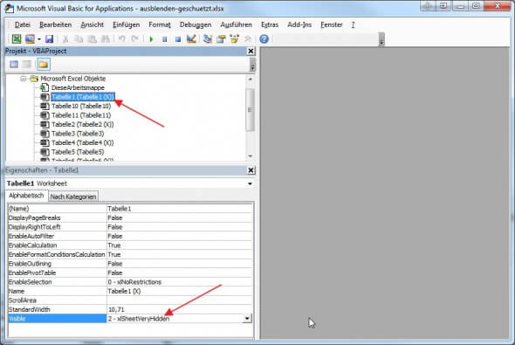Save the workbook with the floppy icon
This screenshot has width=515, height=345.
click(49, 39)
